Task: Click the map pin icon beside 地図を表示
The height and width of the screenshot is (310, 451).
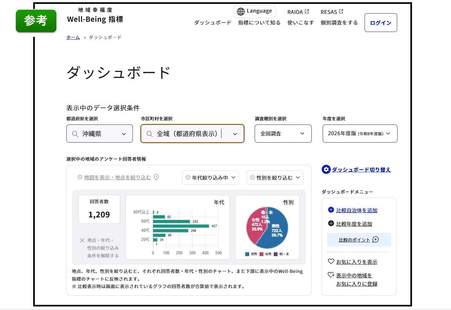Action: [x=156, y=177]
